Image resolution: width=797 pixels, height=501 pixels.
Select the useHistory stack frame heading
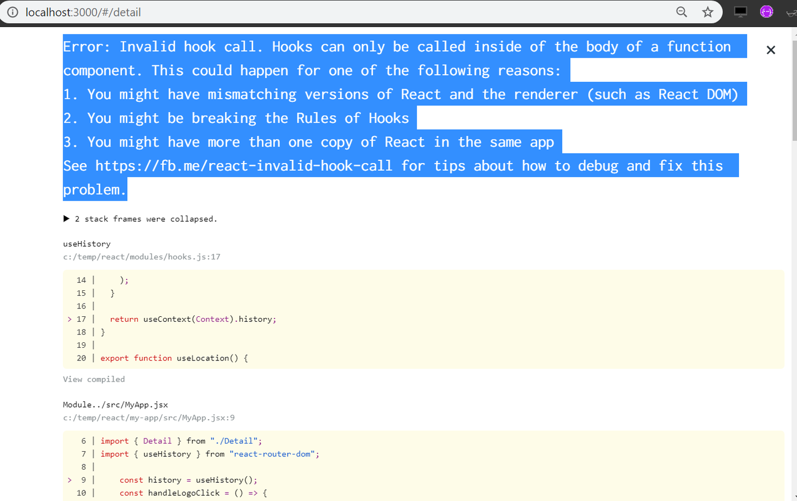(x=86, y=243)
